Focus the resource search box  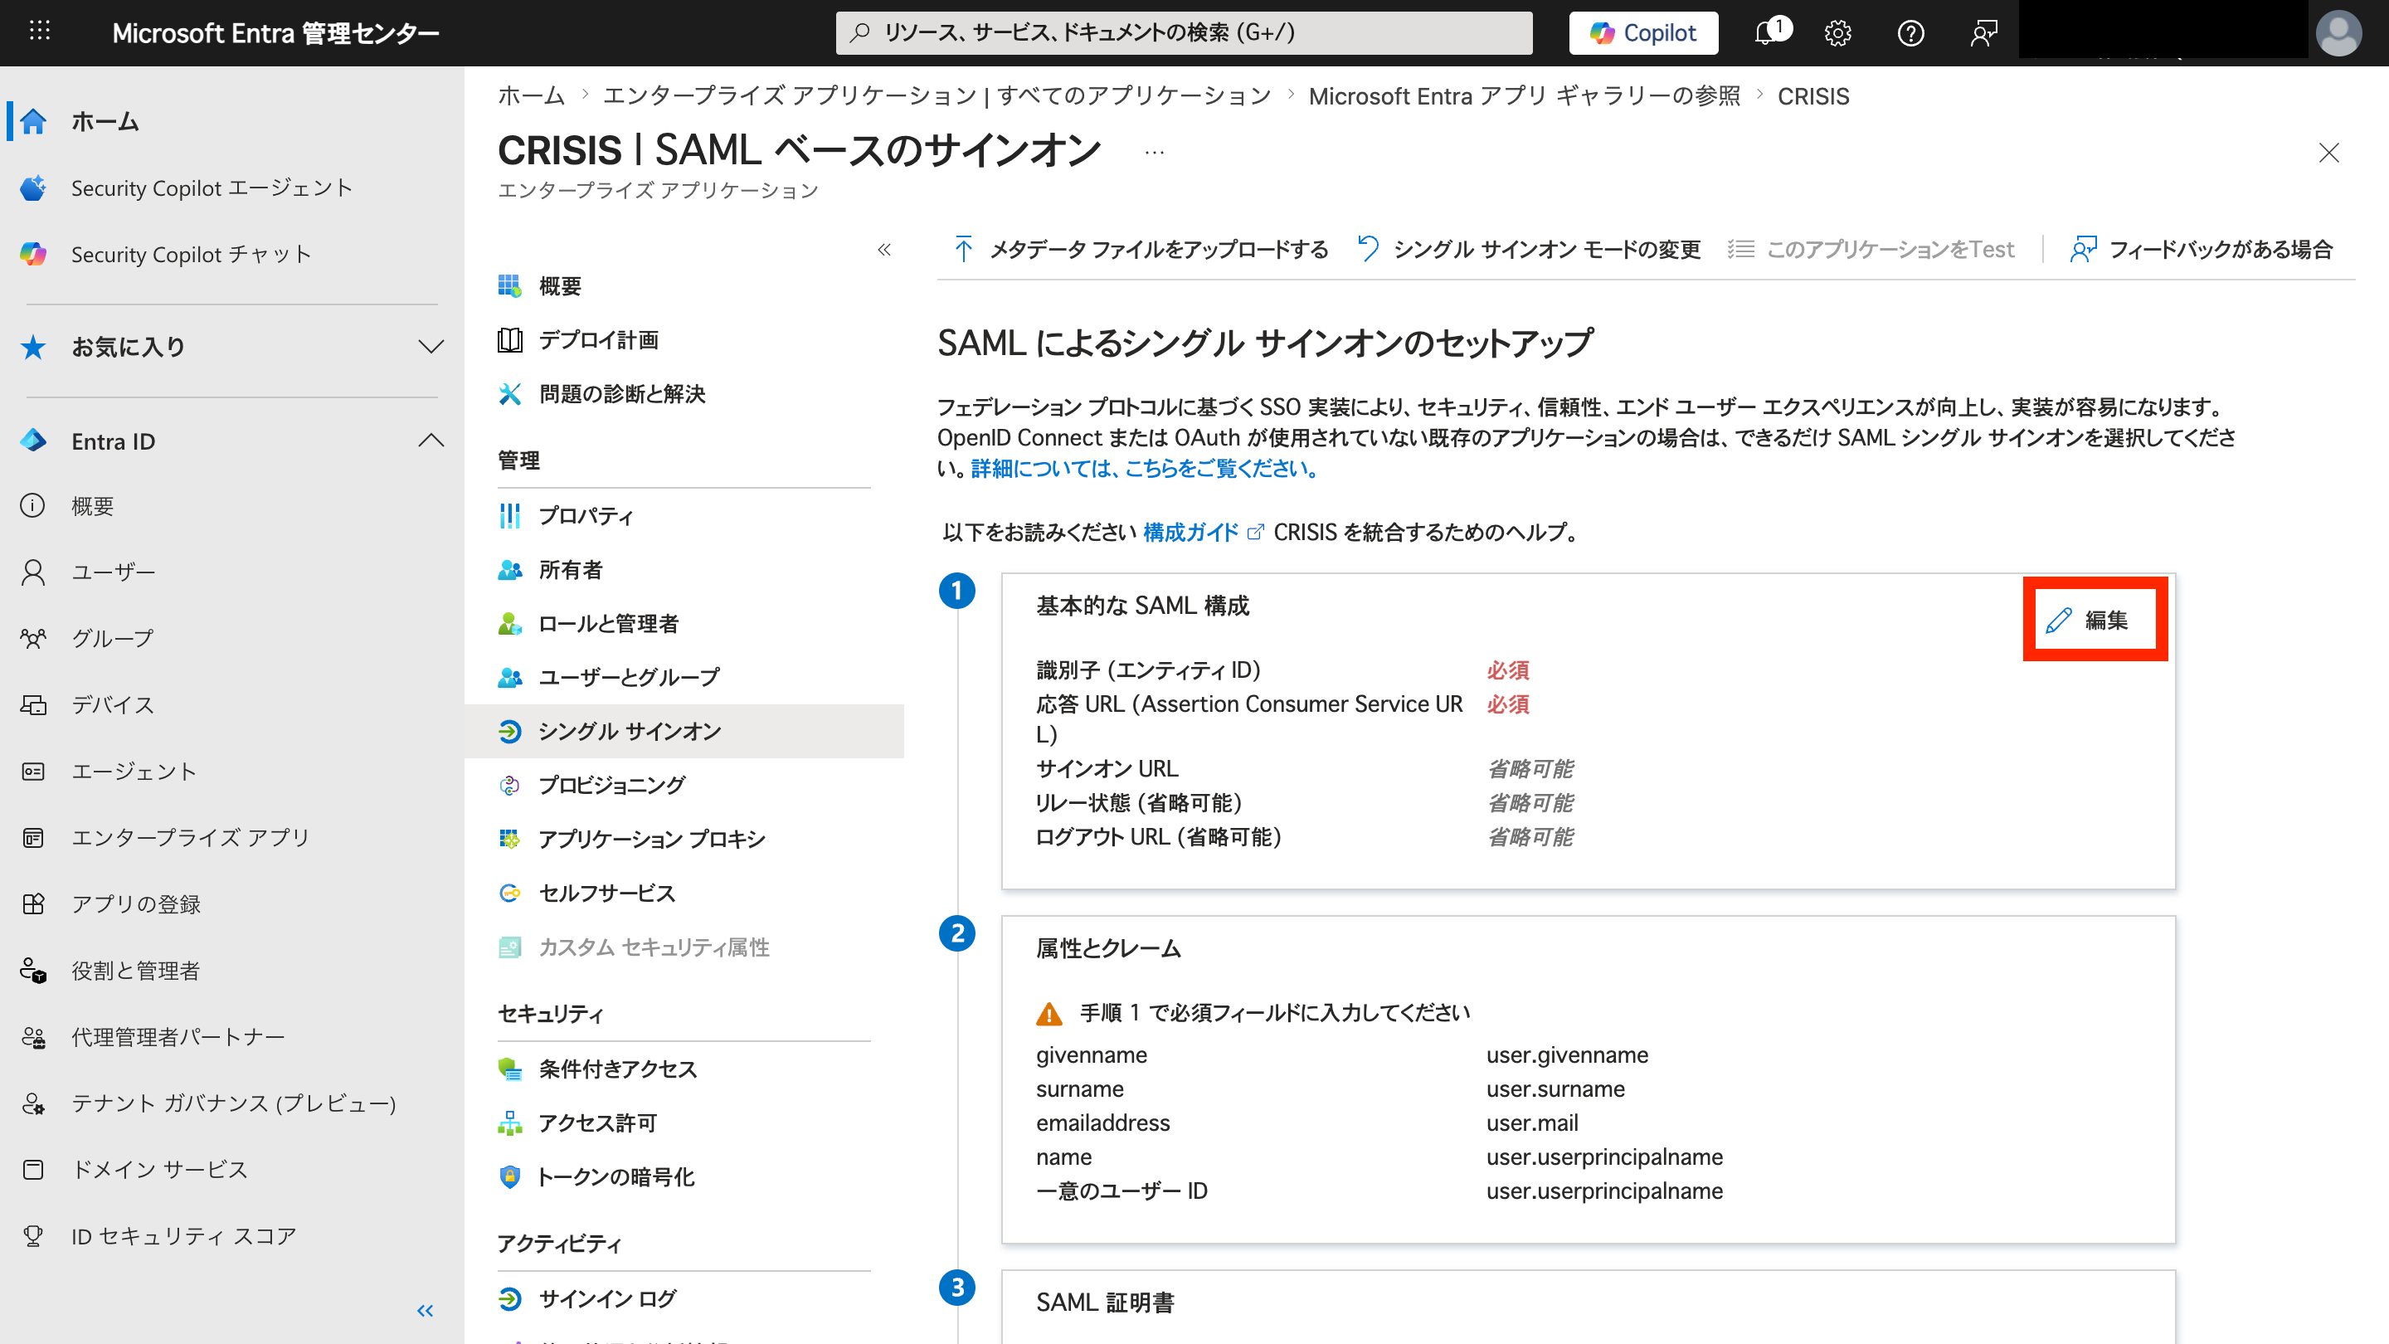tap(1185, 32)
